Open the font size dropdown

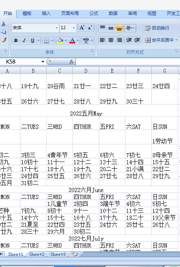pyautogui.click(x=74, y=27)
